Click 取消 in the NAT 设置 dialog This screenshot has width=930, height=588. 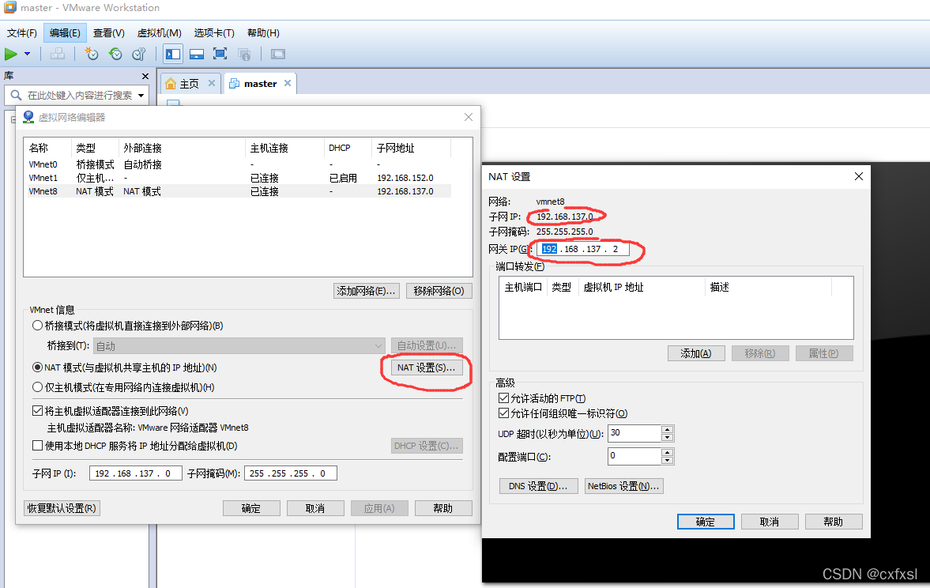pos(770,522)
